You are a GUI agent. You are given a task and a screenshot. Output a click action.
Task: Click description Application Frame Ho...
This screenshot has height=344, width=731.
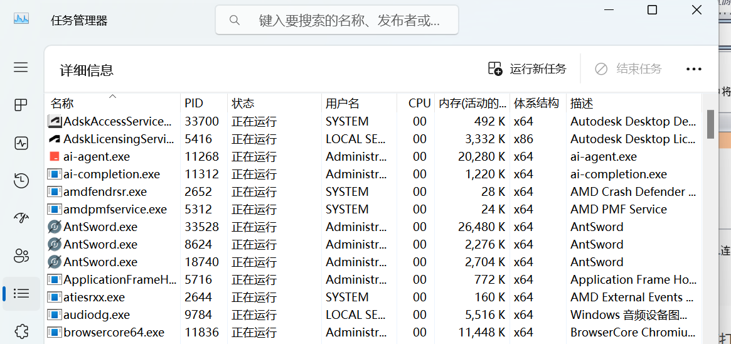633,280
